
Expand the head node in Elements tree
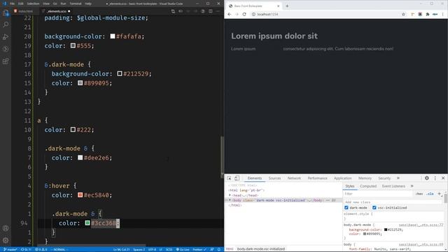tap(230, 195)
